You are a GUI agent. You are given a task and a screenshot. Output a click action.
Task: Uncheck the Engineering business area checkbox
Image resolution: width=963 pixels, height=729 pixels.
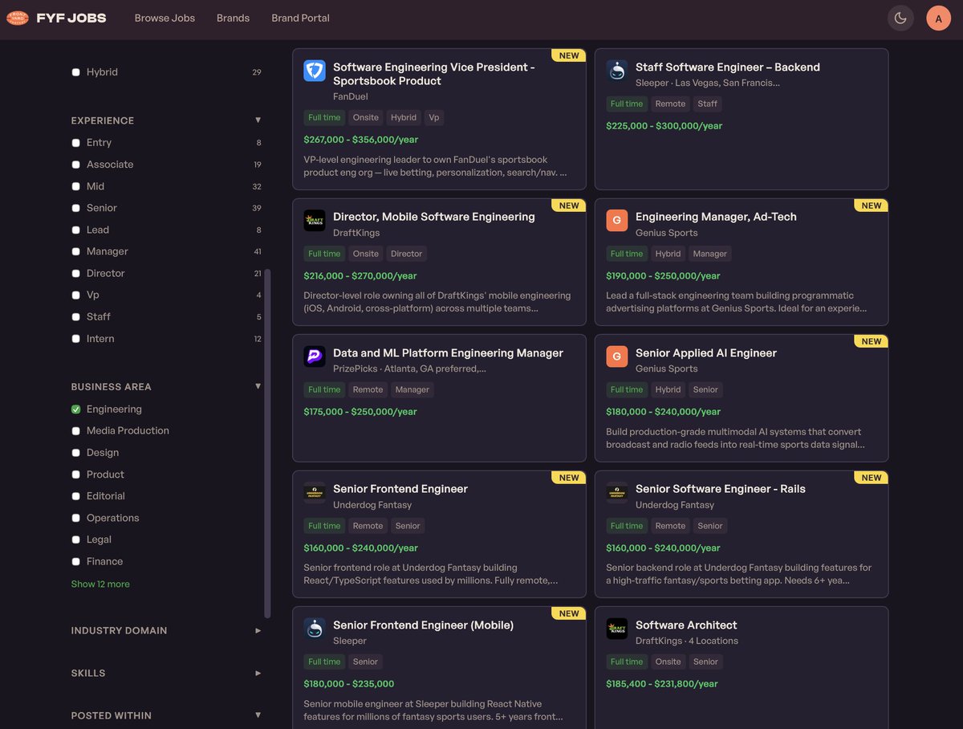click(75, 409)
